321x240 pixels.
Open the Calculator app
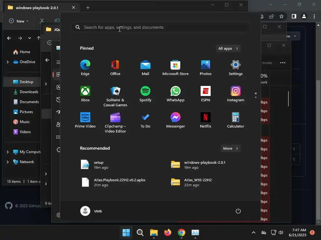click(236, 120)
